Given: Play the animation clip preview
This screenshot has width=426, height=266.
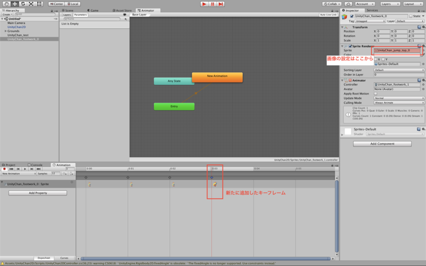Looking at the screenshot, I should coord(25,169).
